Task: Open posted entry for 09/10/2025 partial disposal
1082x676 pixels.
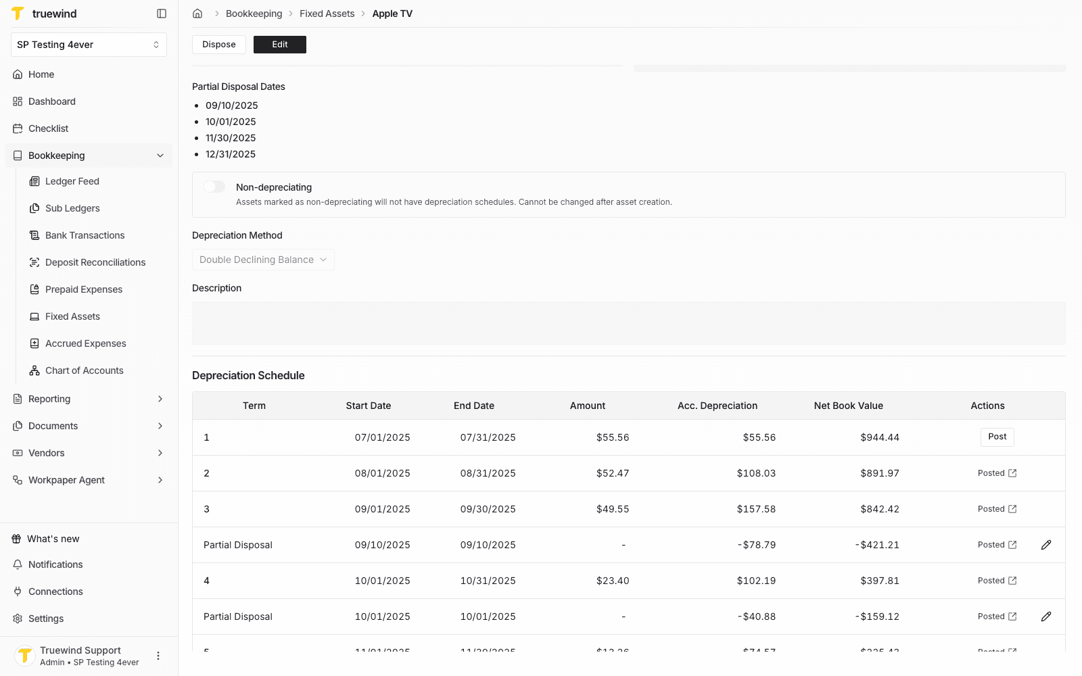Action: click(x=997, y=545)
